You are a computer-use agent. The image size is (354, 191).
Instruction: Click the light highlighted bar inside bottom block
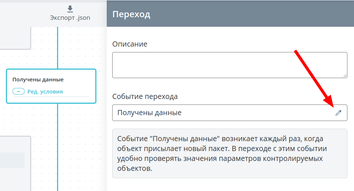12,160
